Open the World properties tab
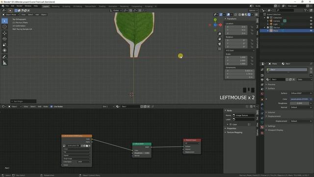 pos(262,94)
